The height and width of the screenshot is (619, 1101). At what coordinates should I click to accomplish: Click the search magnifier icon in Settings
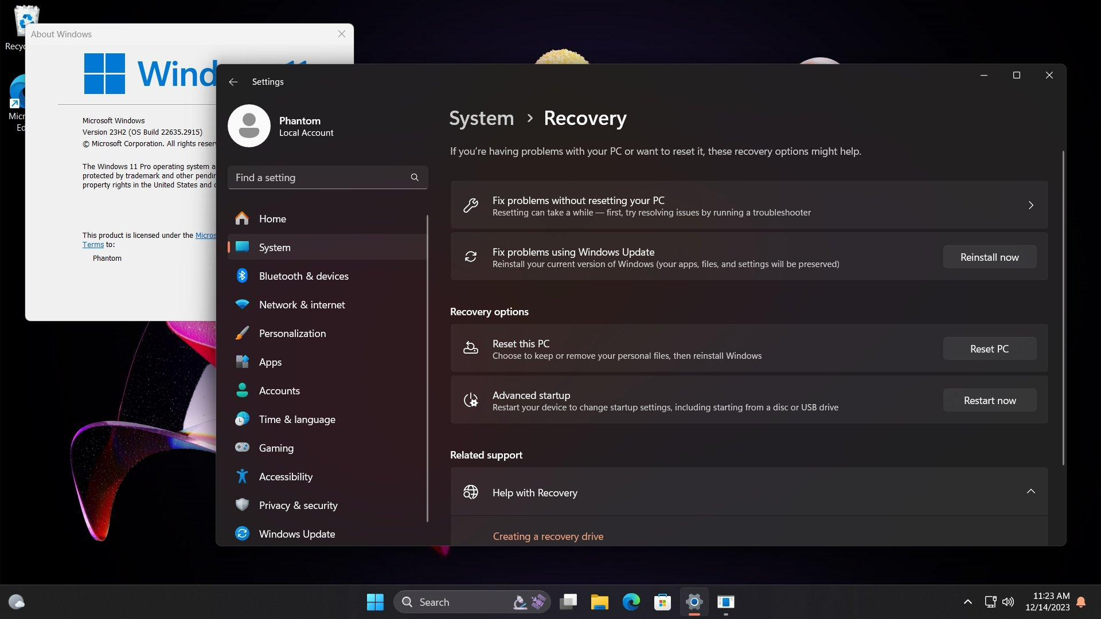[x=415, y=177]
